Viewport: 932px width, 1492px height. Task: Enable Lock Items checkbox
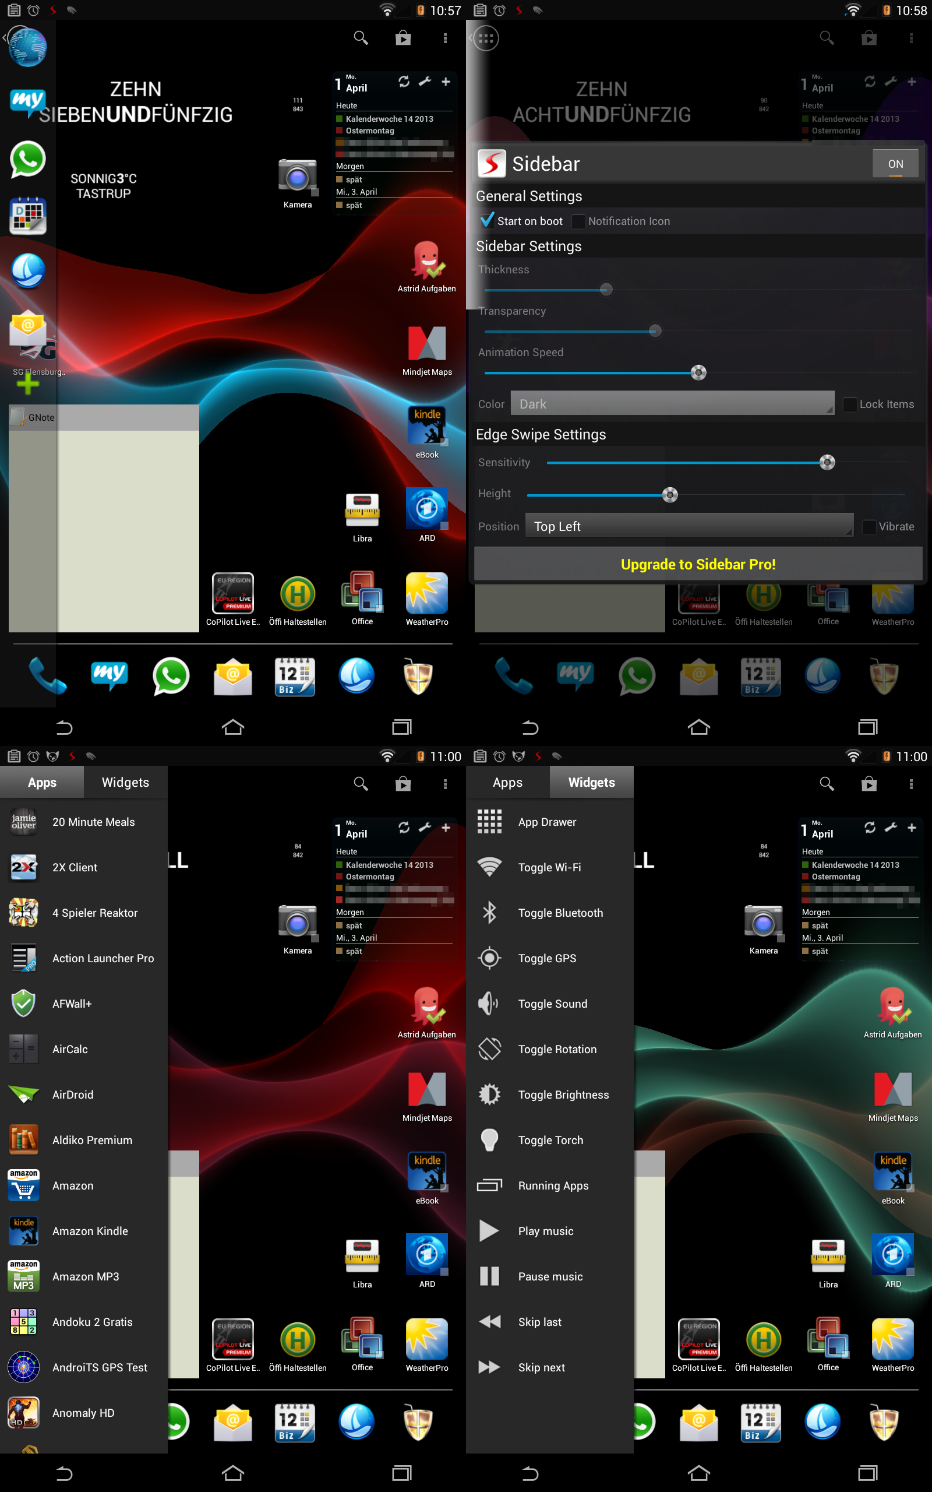pyautogui.click(x=849, y=404)
